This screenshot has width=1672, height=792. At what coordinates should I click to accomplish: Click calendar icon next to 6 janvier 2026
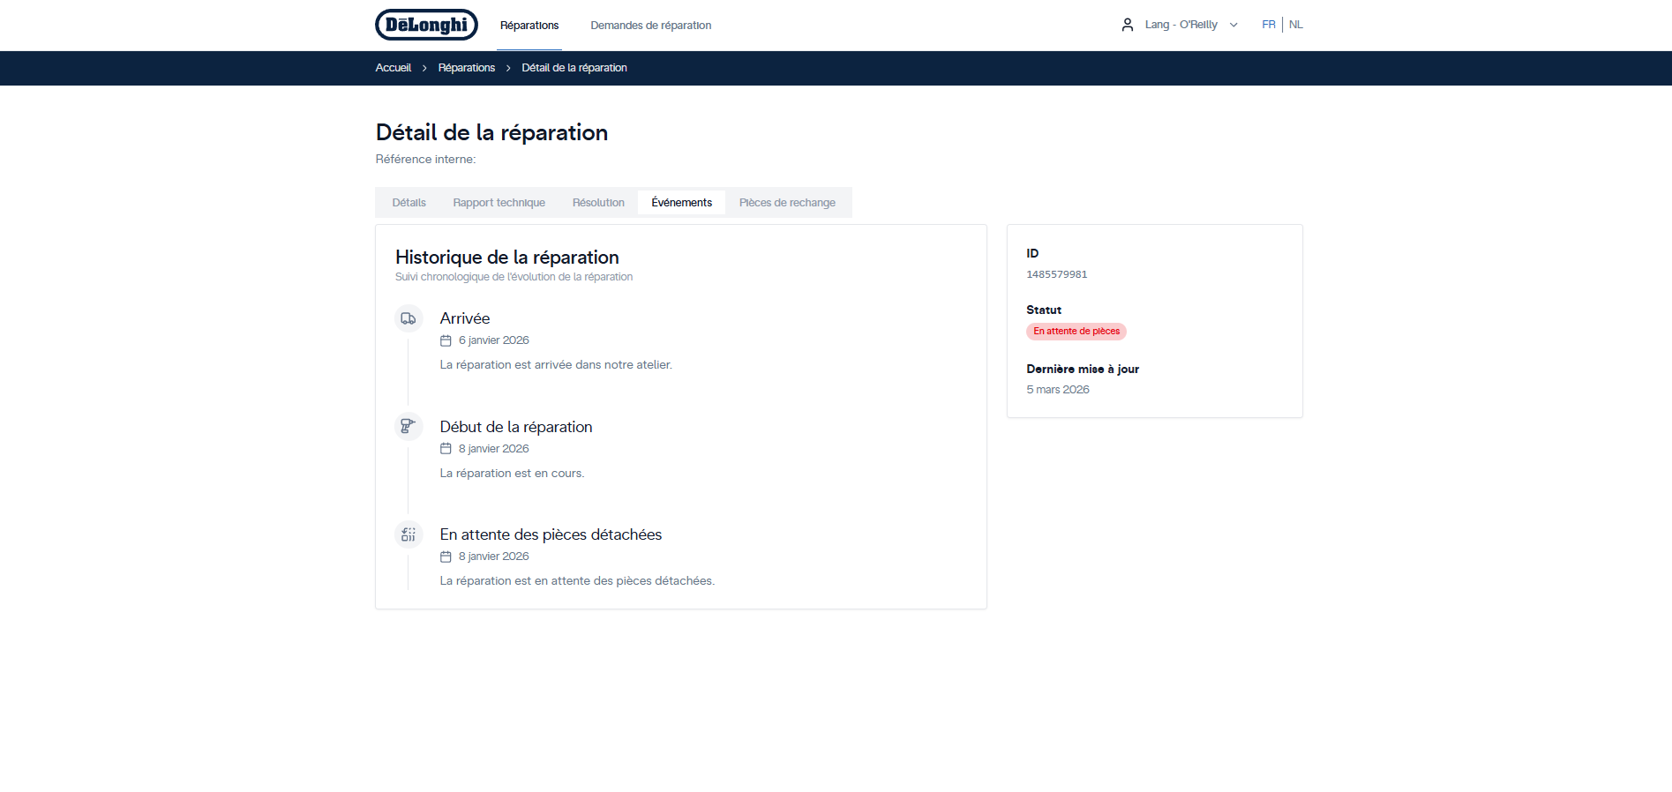446,340
